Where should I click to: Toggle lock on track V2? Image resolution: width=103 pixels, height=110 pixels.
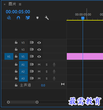[16, 49]
